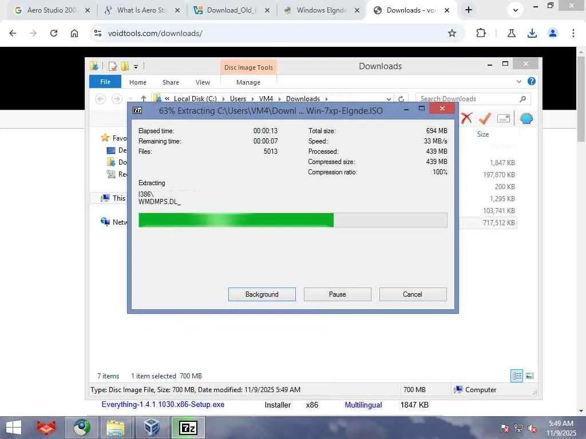Click the green extraction progress bar
Viewport: 586px width, 439px height.
click(x=292, y=220)
